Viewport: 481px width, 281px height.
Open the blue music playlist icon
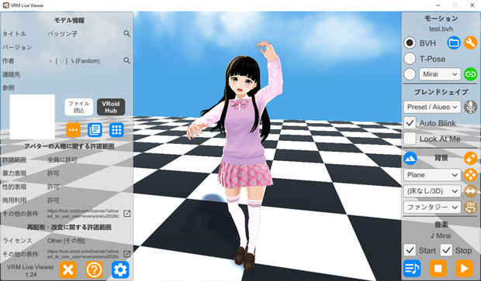click(x=412, y=269)
